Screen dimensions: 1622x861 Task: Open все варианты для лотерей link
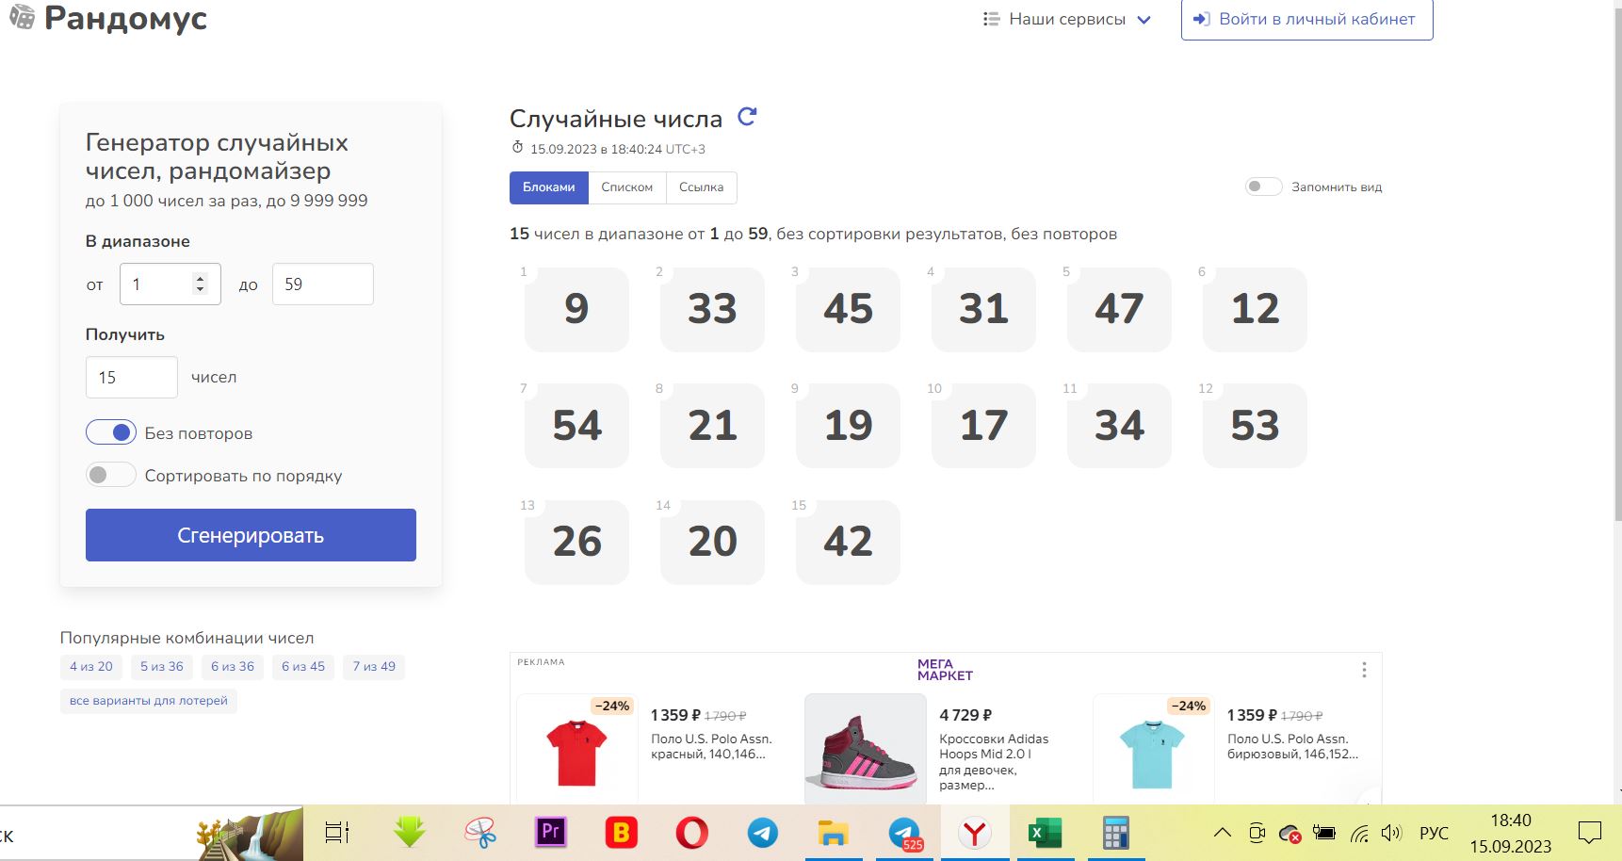click(x=149, y=701)
